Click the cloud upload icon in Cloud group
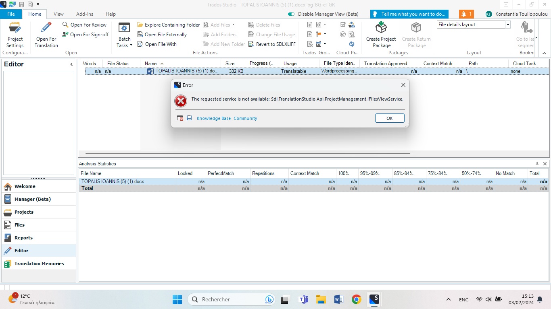The width and height of the screenshot is (551, 309). 352,25
